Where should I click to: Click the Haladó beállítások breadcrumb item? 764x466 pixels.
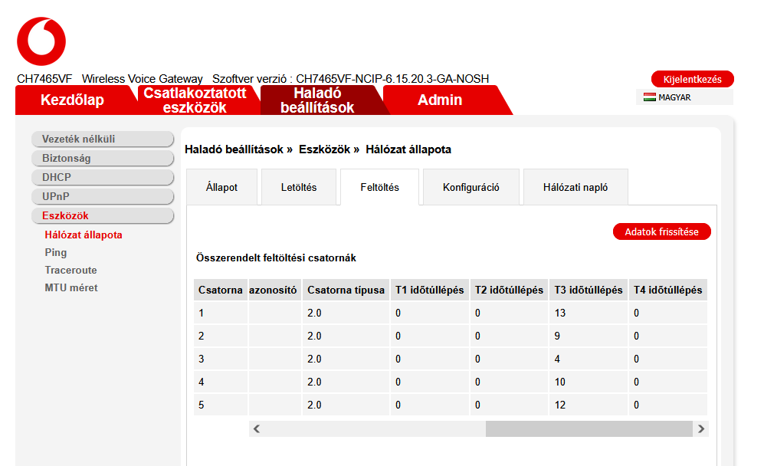point(234,149)
